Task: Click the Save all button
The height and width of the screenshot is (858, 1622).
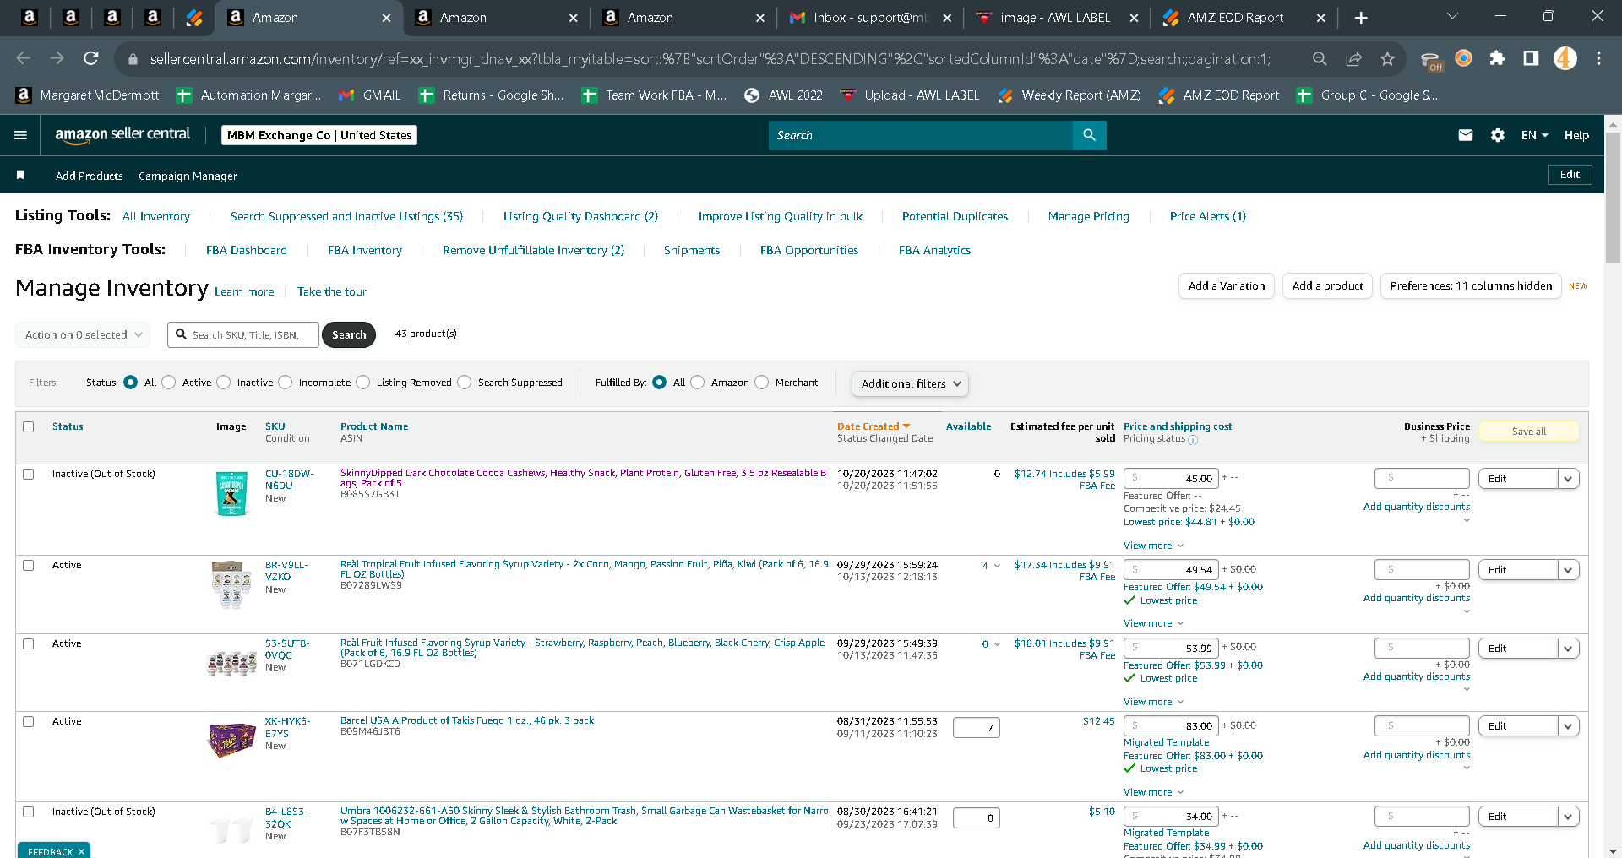Action: [x=1529, y=432]
